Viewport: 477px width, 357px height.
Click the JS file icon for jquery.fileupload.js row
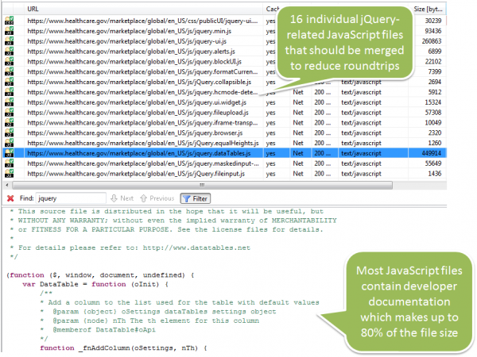coord(9,113)
